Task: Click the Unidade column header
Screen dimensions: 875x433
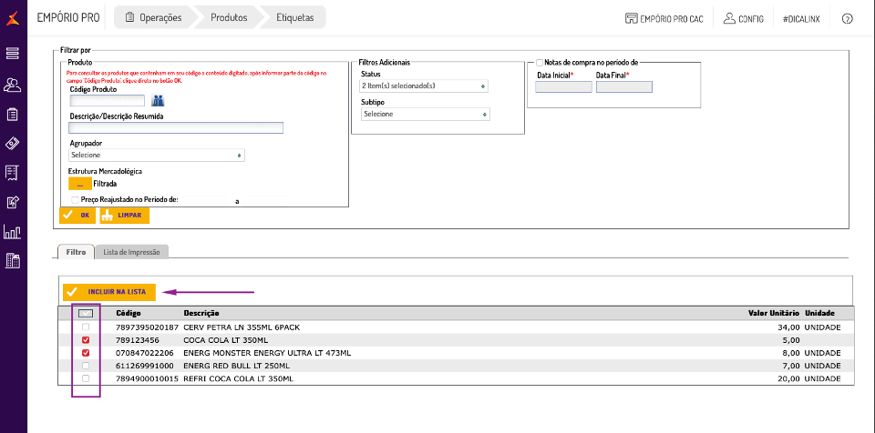Action: click(819, 313)
